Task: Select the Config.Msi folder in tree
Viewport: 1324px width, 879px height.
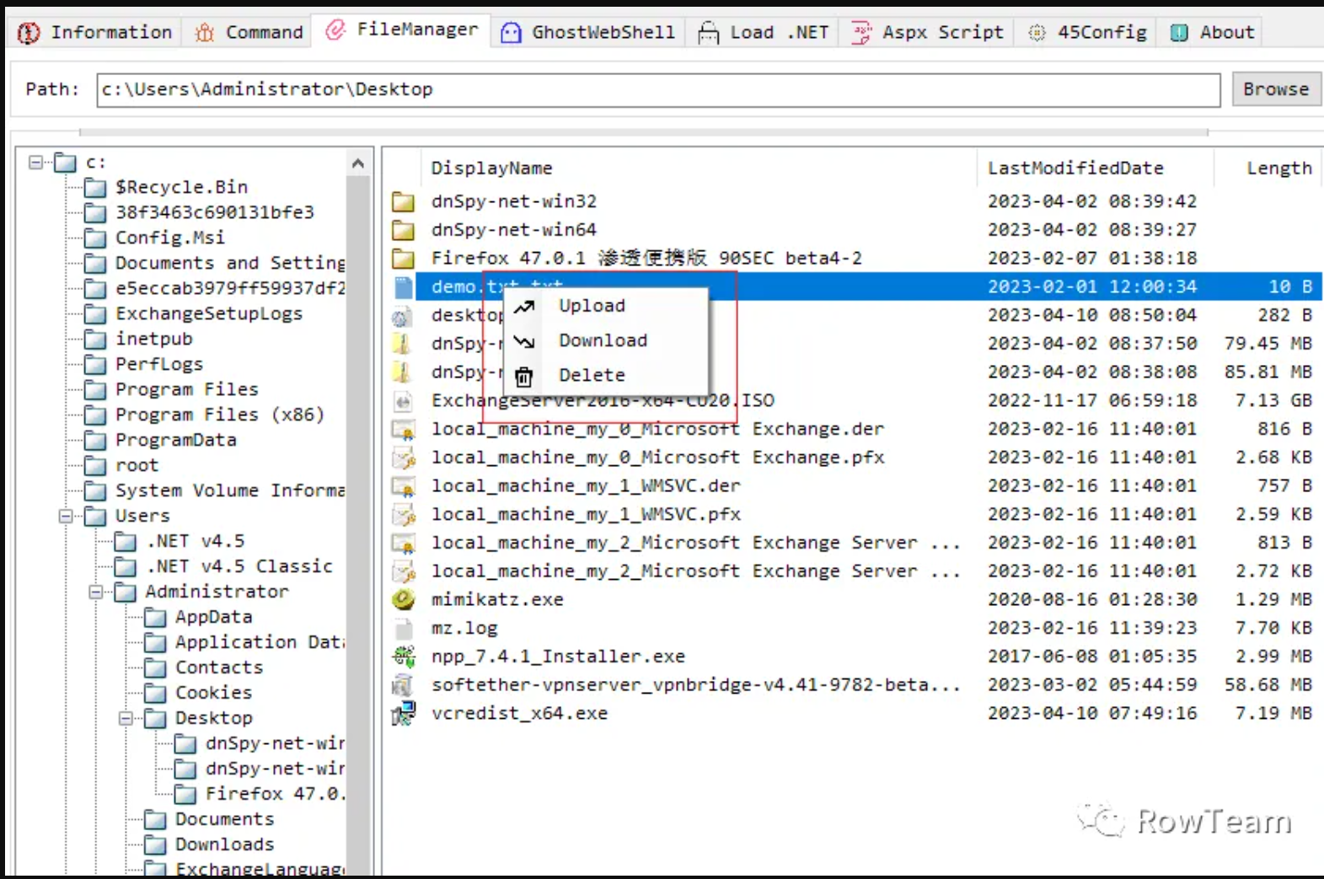Action: [169, 238]
